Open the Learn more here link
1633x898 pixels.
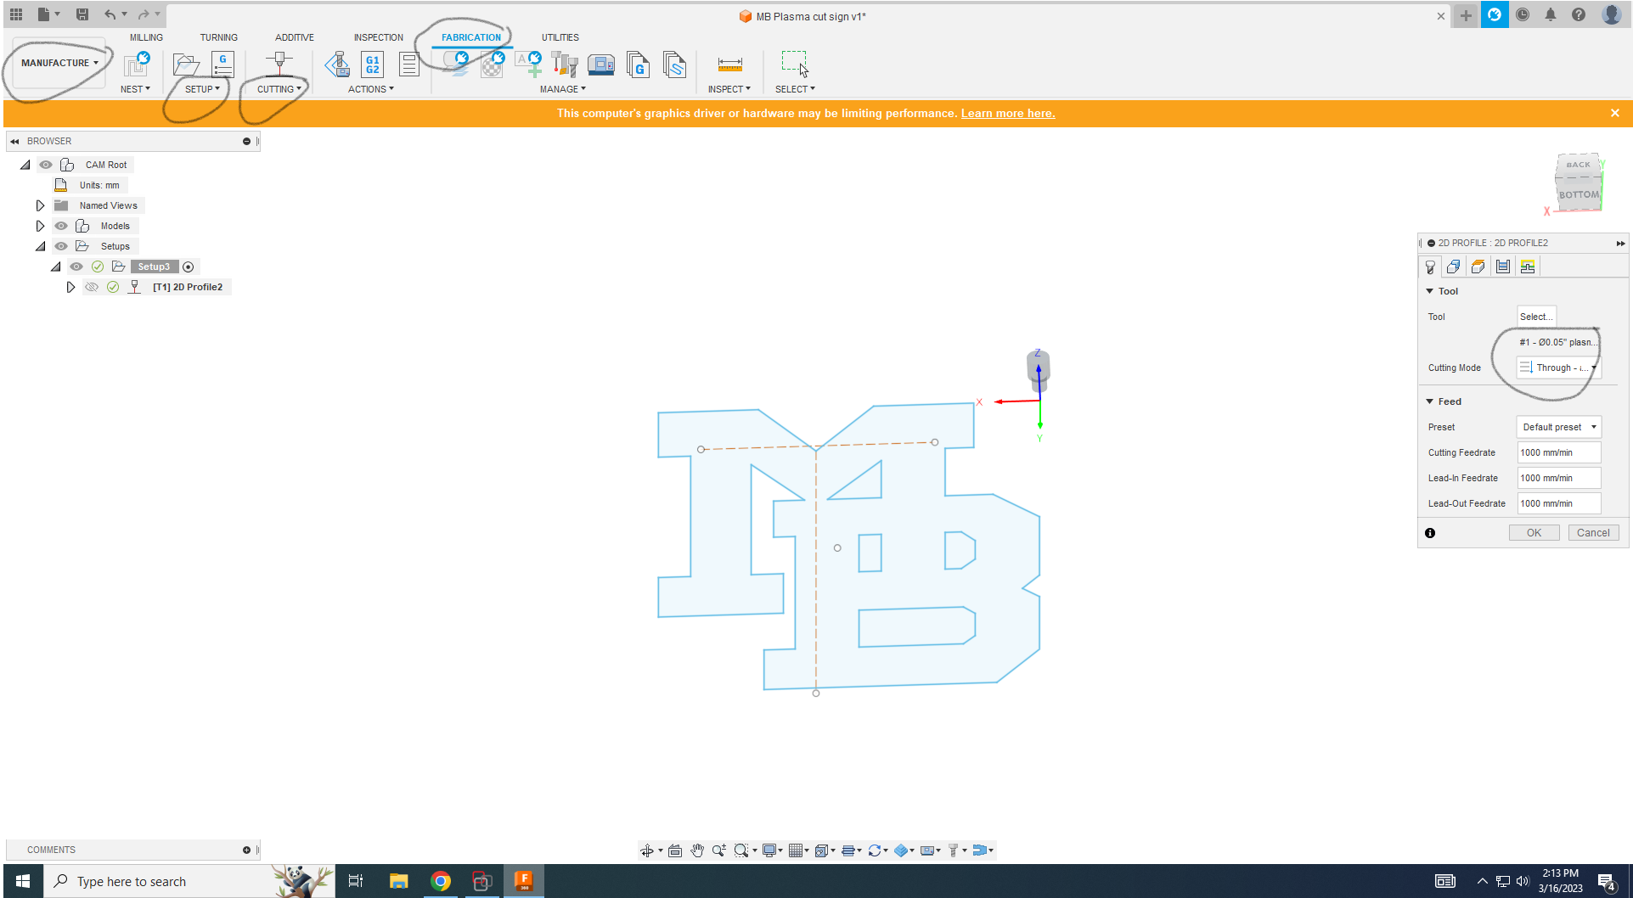(1007, 113)
